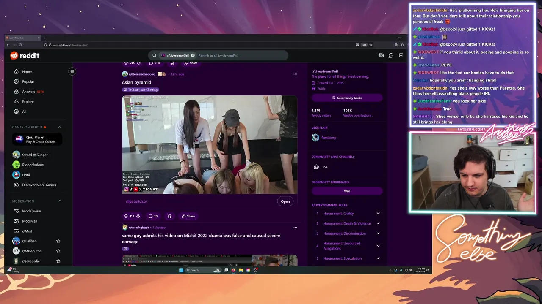542x304 pixels.
Task: Open the 20 comments on Asian pyramid
Action: [x=153, y=216]
